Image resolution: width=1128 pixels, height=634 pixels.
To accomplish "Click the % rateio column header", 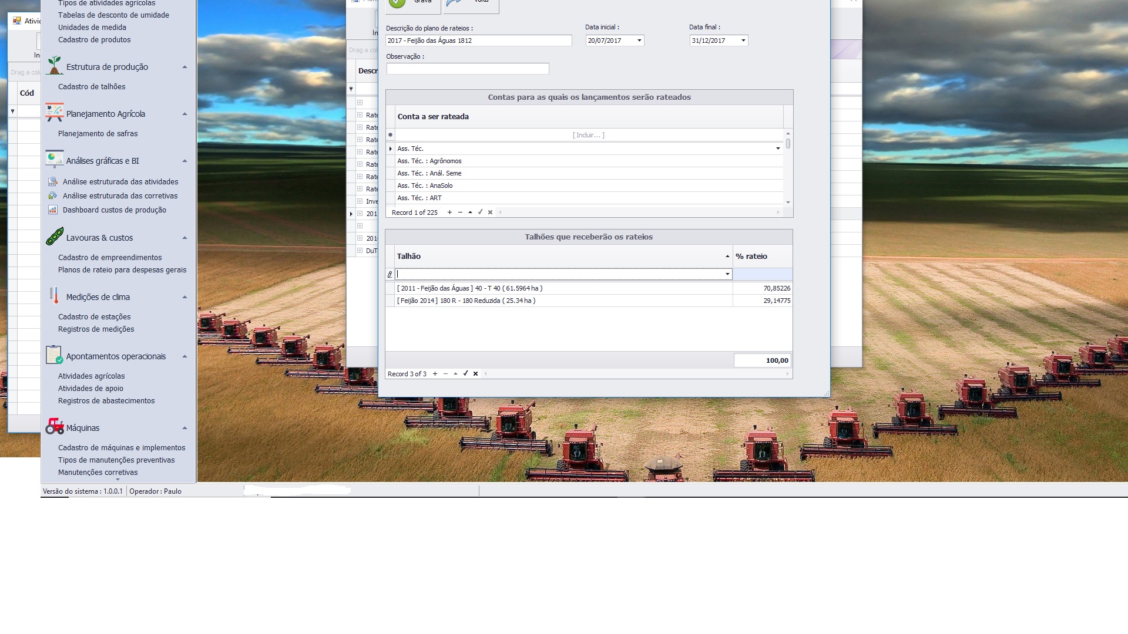I will pos(763,257).
